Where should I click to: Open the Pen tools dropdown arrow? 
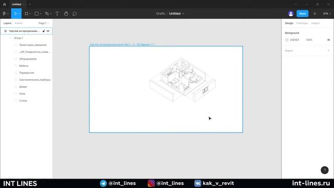51,14
